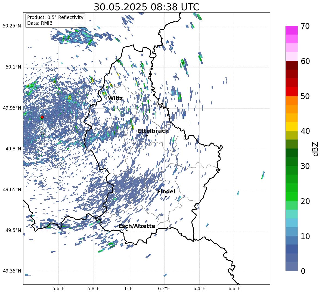Click the 49.95°N latitude tick label
This screenshot has height=294, width=322.
[12, 108]
